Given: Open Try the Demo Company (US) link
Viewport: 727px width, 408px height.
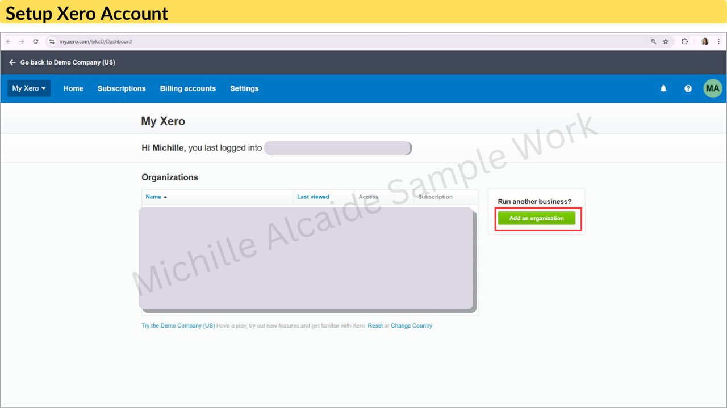Looking at the screenshot, I should [x=178, y=326].
